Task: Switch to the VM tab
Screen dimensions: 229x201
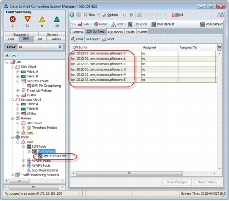Action: (x=40, y=39)
